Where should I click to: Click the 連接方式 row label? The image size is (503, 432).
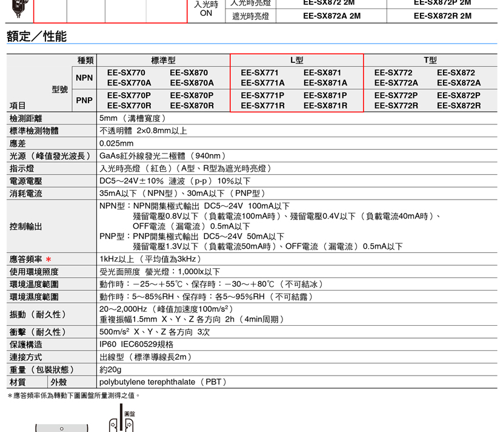coord(26,357)
